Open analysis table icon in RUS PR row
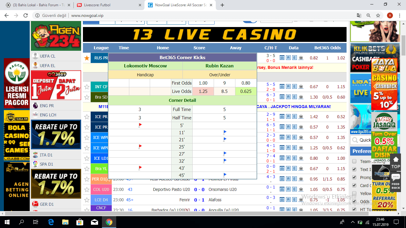Viewport: 406px width, 228px height. (x=282, y=58)
